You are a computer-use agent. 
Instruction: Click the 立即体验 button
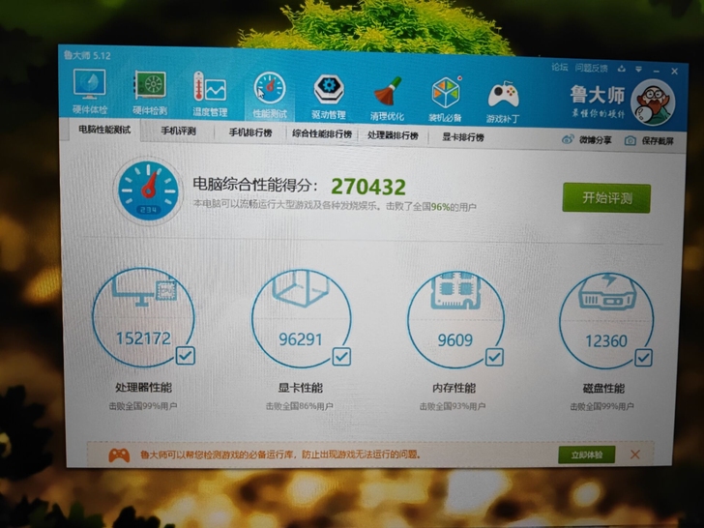pyautogui.click(x=587, y=455)
